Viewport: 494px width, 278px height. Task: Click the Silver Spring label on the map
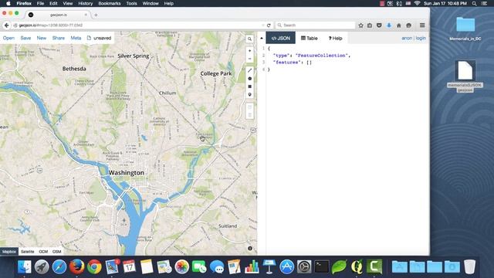[x=134, y=56]
